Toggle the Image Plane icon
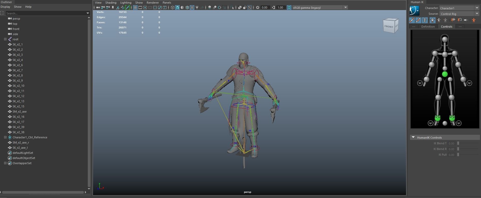Image resolution: width=481 pixels, height=198 pixels. pos(117,7)
